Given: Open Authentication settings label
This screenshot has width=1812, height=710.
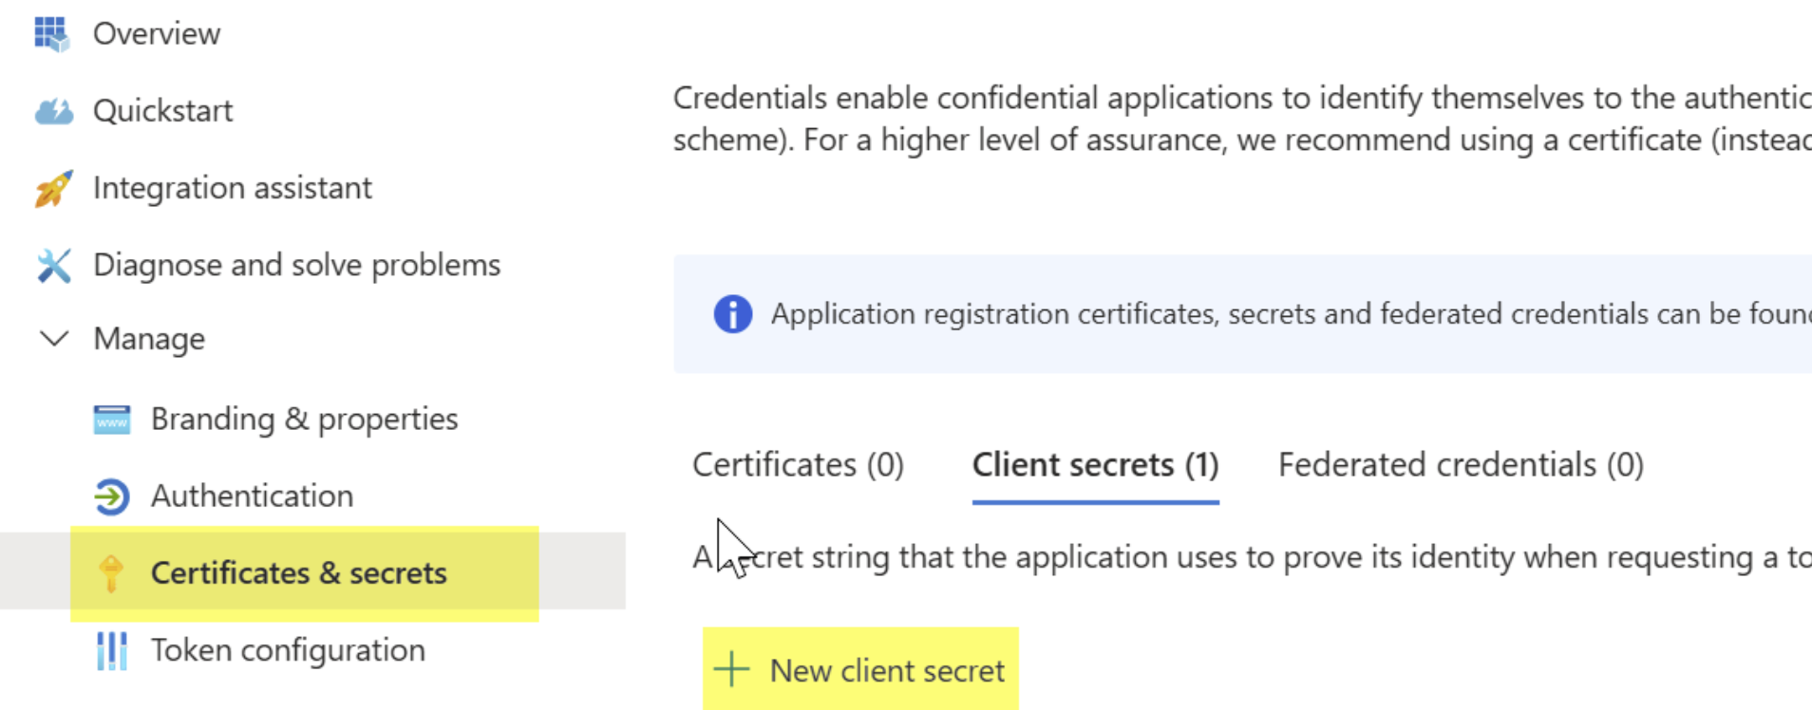Looking at the screenshot, I should pos(252,496).
